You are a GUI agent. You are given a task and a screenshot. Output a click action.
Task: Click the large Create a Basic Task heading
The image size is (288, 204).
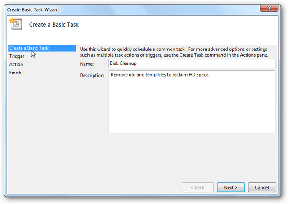click(54, 25)
